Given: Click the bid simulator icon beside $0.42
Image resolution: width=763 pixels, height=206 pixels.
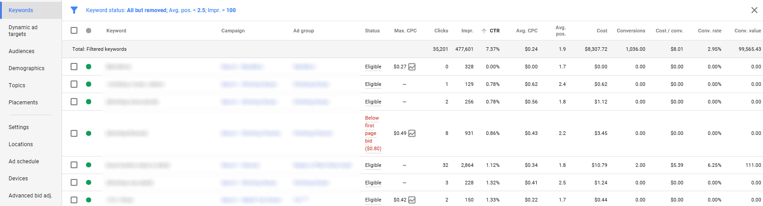Looking at the screenshot, I should pos(412,200).
